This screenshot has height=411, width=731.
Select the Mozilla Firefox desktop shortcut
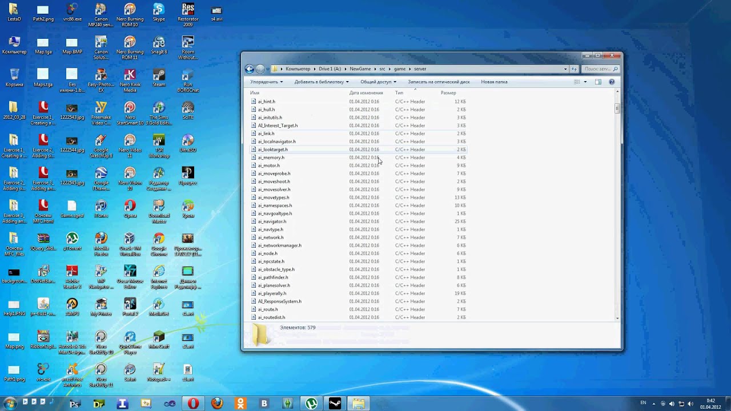coord(101,245)
